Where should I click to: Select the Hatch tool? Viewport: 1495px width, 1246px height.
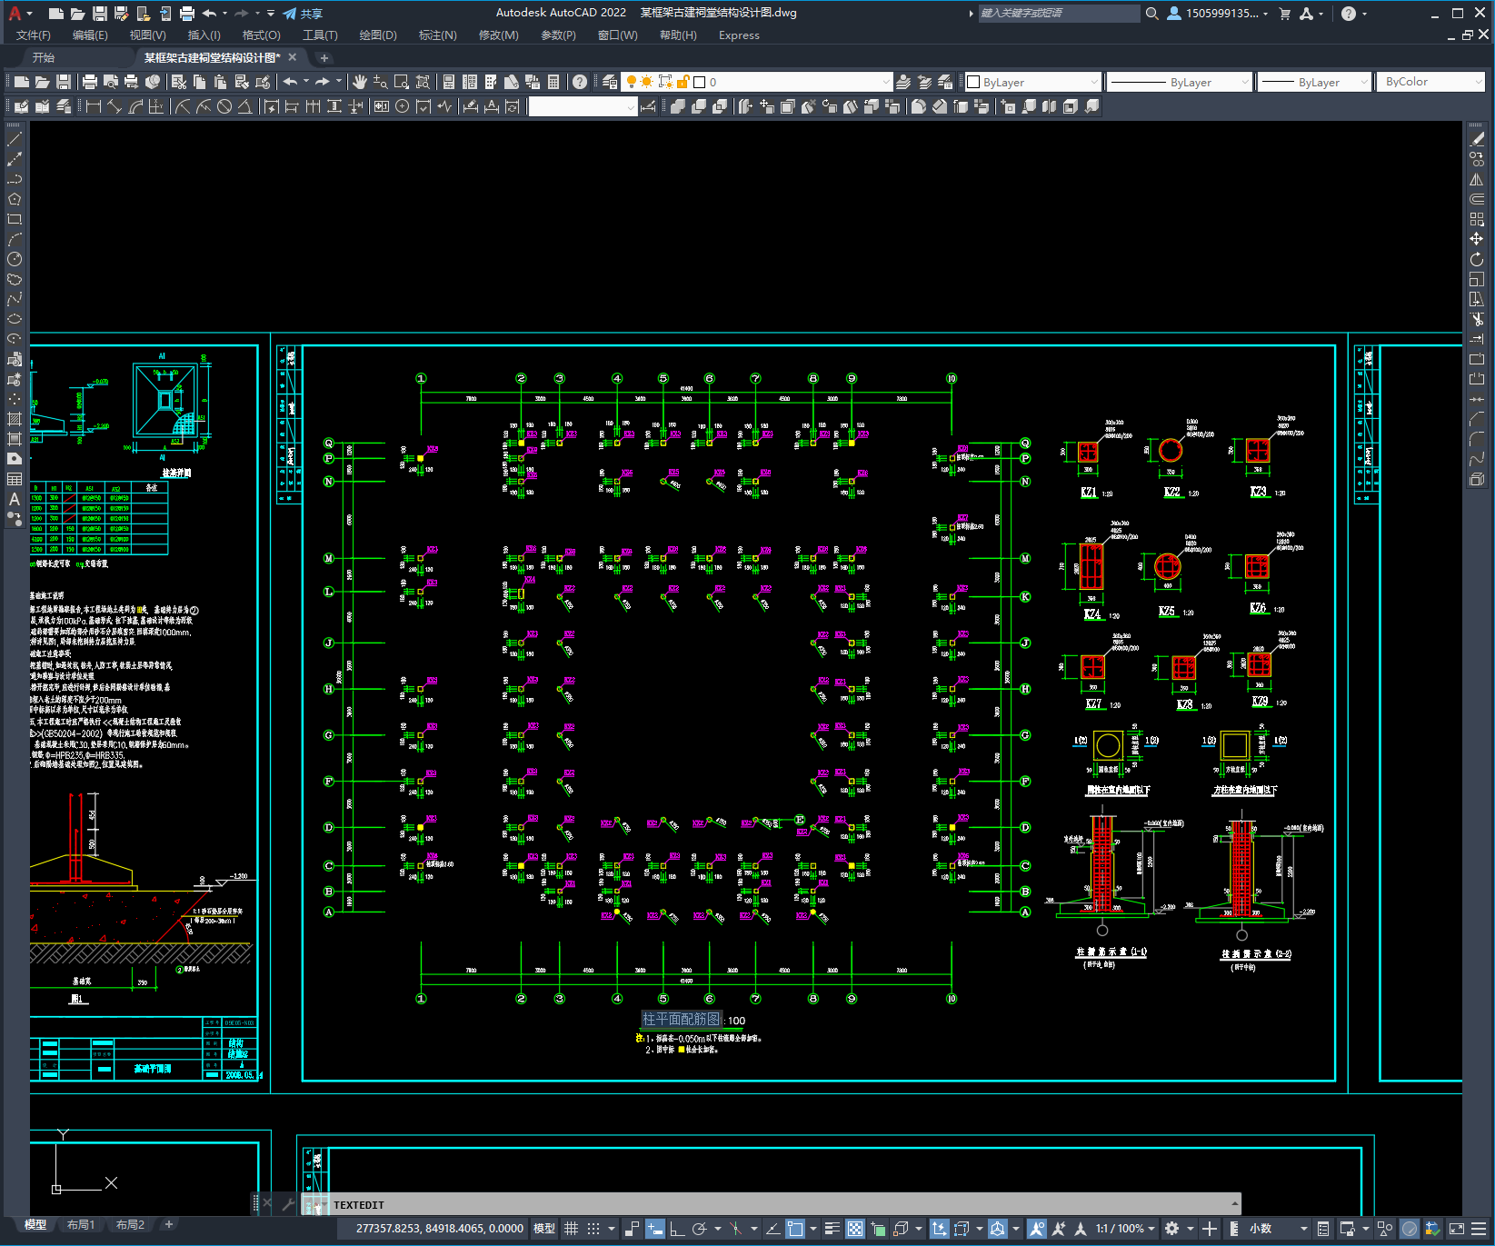[14, 419]
